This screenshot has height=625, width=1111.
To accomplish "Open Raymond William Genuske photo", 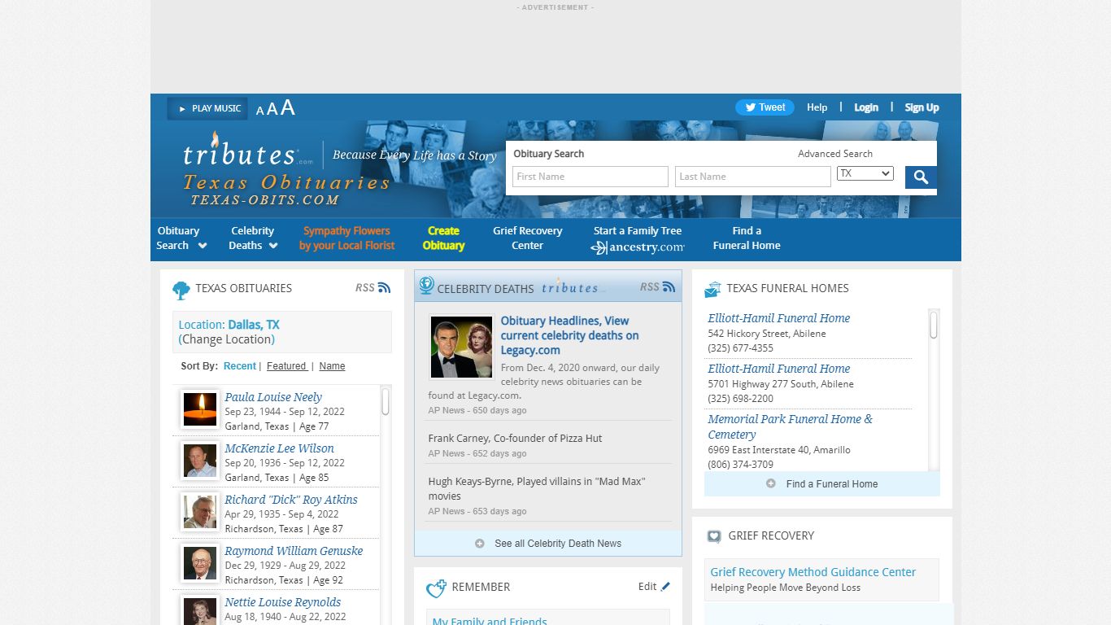I will pos(200,563).
